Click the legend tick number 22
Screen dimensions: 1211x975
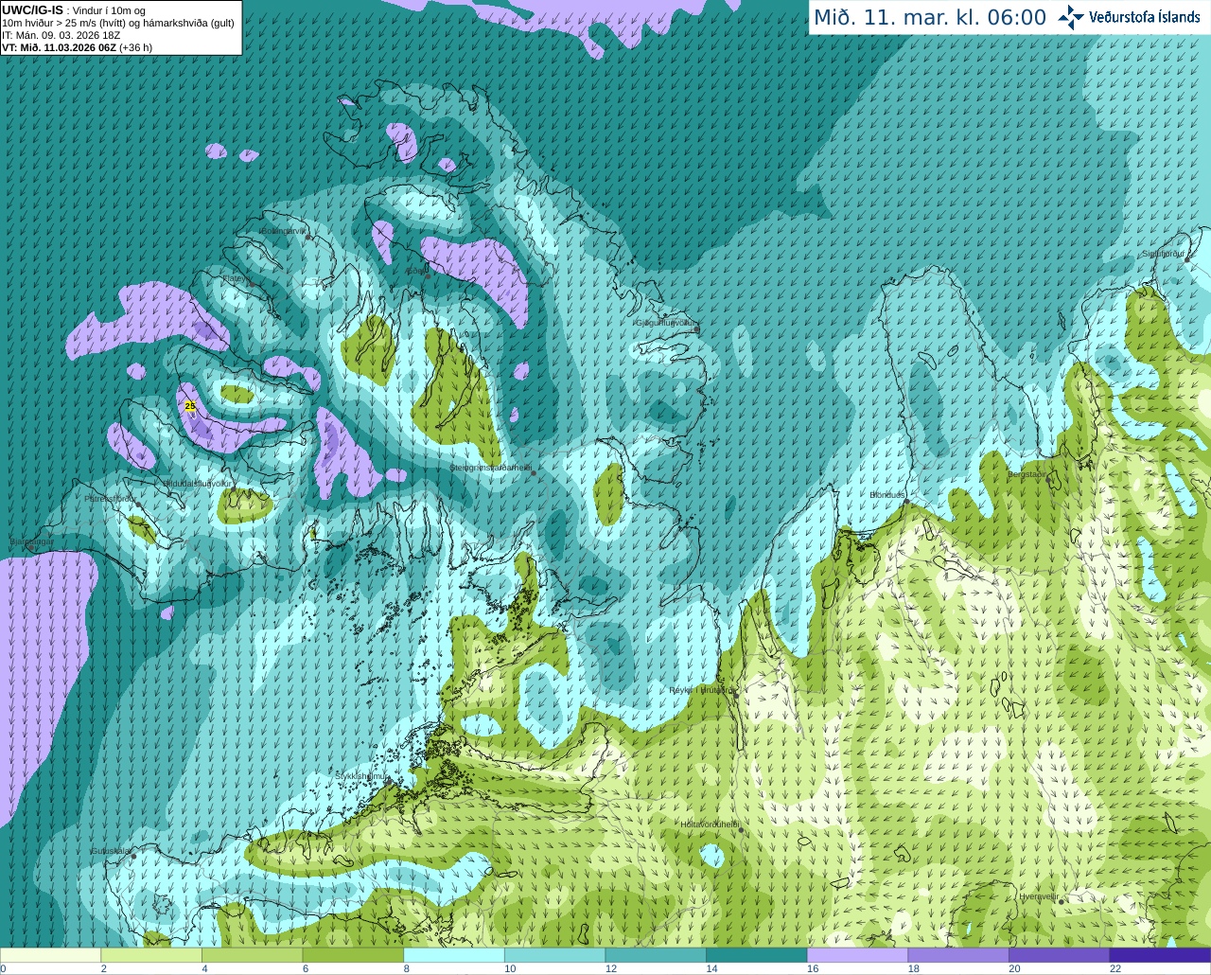1115,968
